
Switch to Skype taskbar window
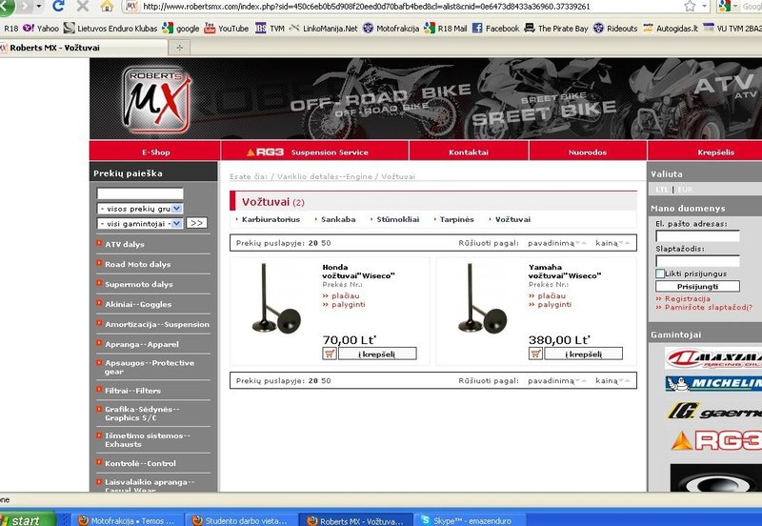coord(468,520)
